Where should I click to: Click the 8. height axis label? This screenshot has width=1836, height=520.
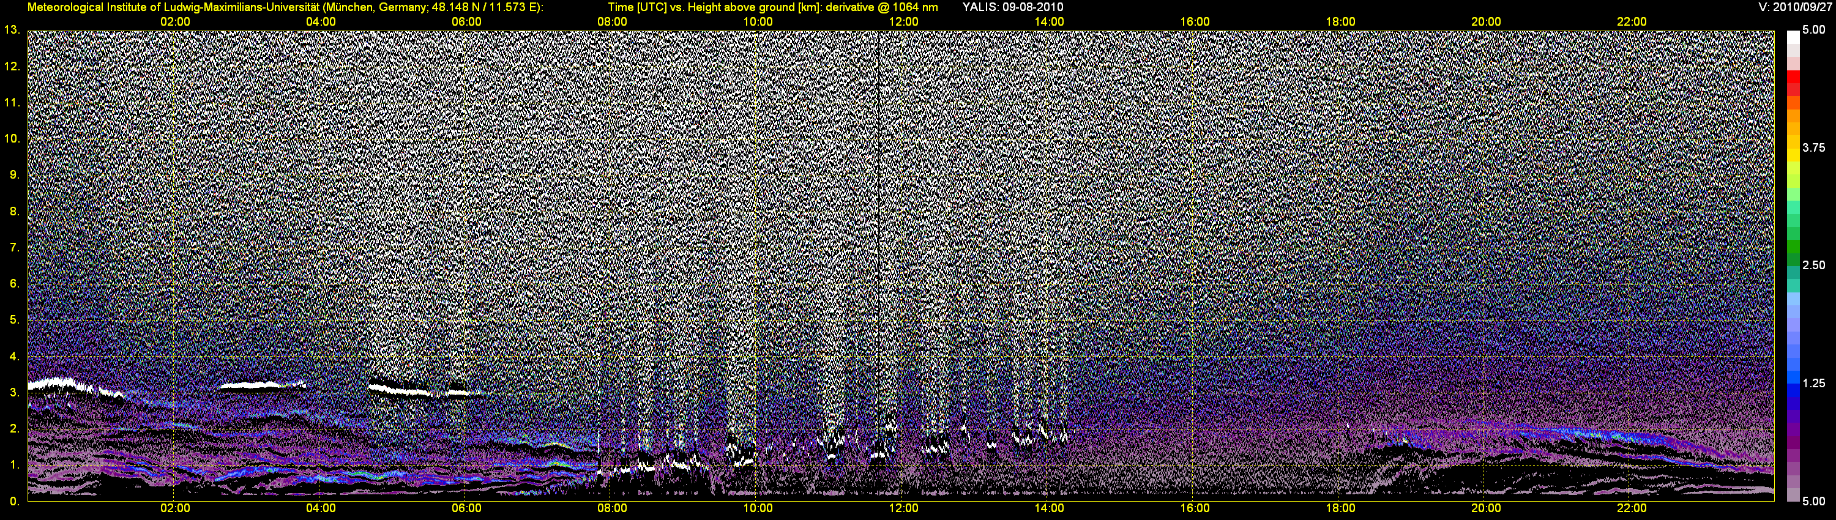pos(14,211)
